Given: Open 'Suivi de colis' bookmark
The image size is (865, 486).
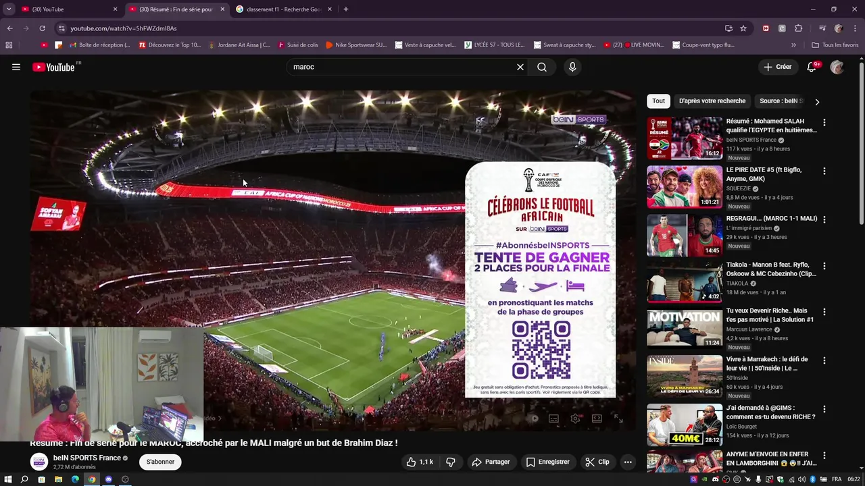Looking at the screenshot, I should [297, 45].
